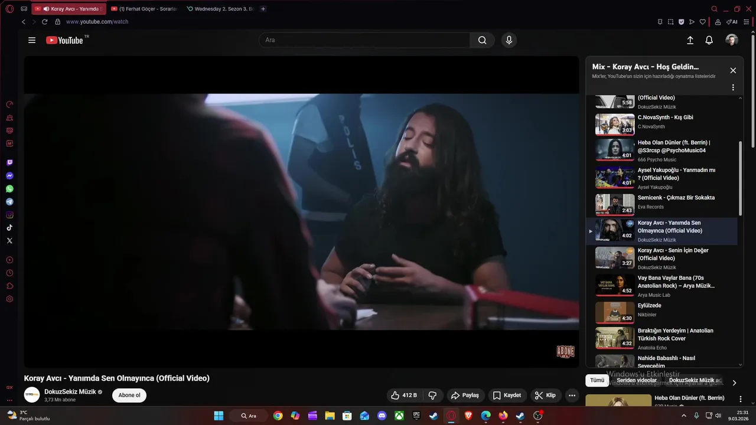Click the YouTube upload/create icon
This screenshot has width=756, height=425.
point(690,40)
